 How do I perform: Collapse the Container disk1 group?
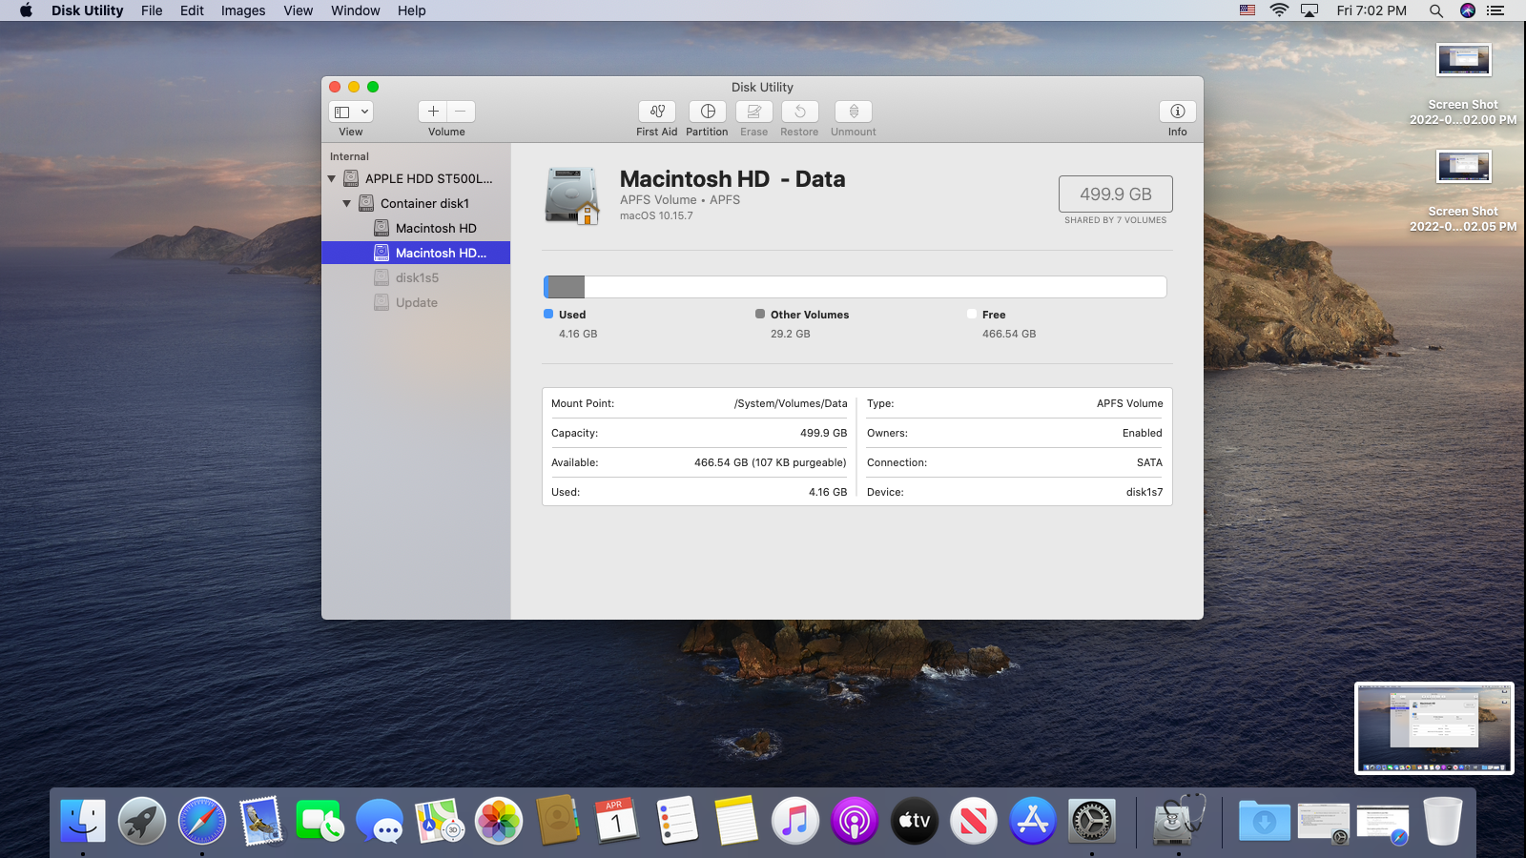tap(347, 203)
